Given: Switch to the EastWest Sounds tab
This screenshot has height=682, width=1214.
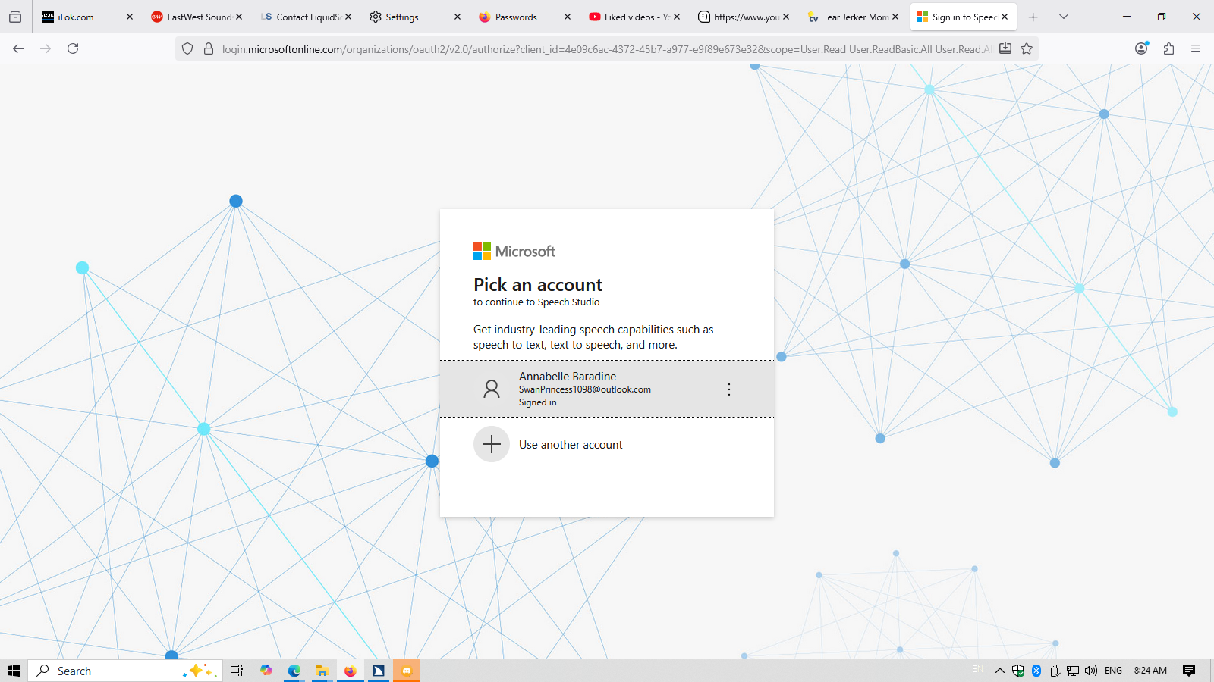Looking at the screenshot, I should coord(197,17).
